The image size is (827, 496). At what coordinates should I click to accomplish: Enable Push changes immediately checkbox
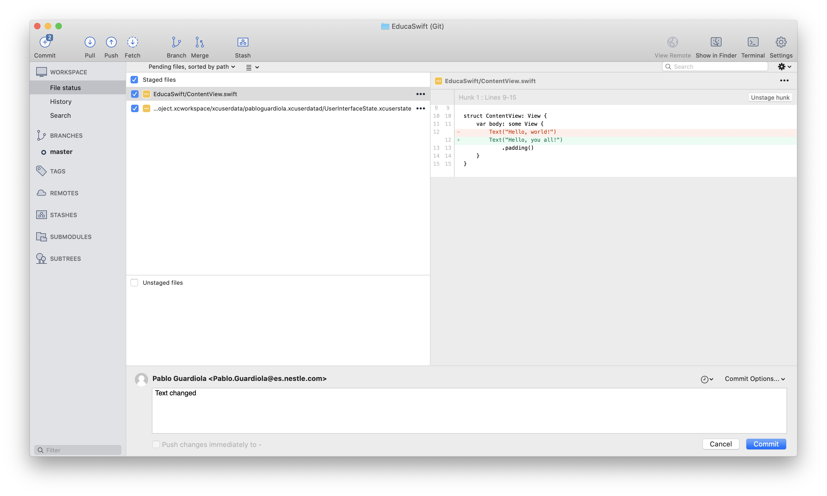(x=156, y=444)
